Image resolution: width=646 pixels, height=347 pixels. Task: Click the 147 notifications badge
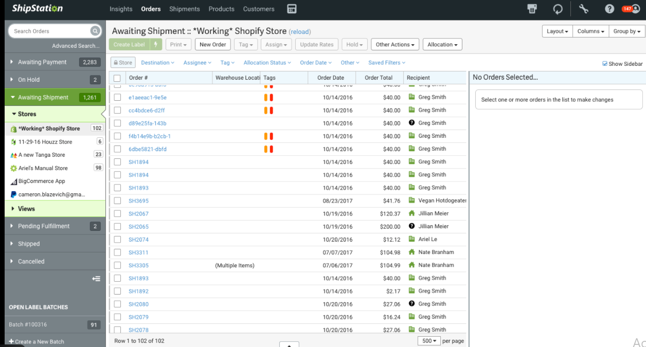626,9
